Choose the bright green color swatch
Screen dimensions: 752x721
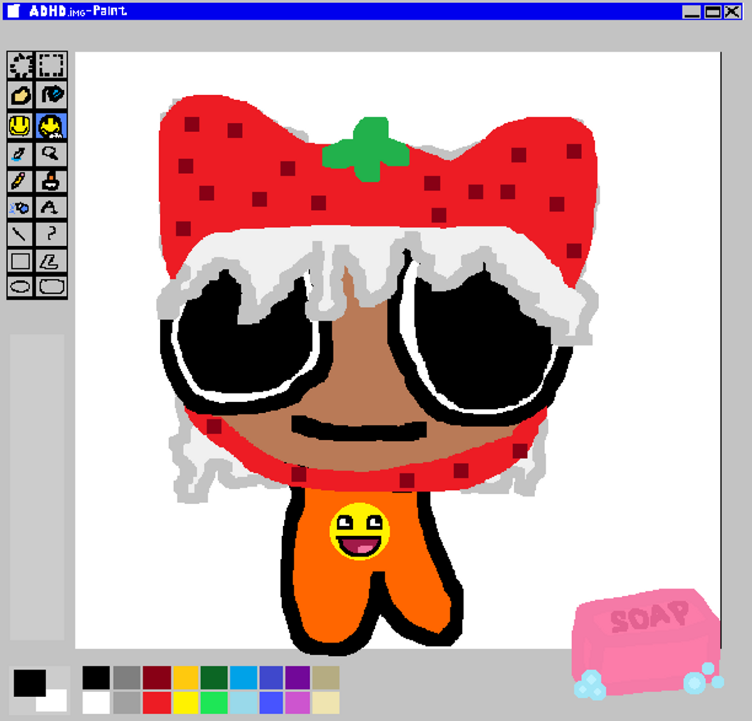pyautogui.click(x=214, y=702)
